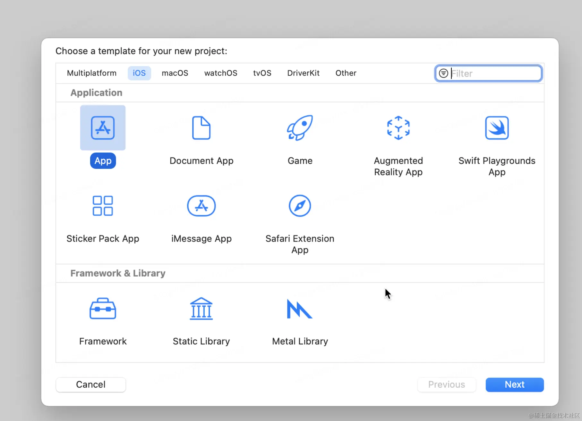
Task: Choose the Document App template icon
Action: point(201,128)
